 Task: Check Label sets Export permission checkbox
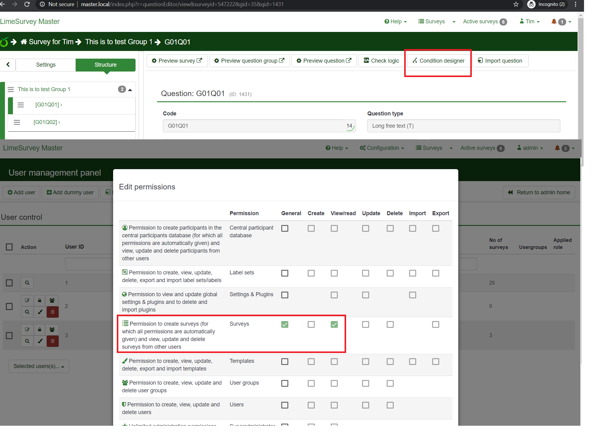click(x=436, y=273)
